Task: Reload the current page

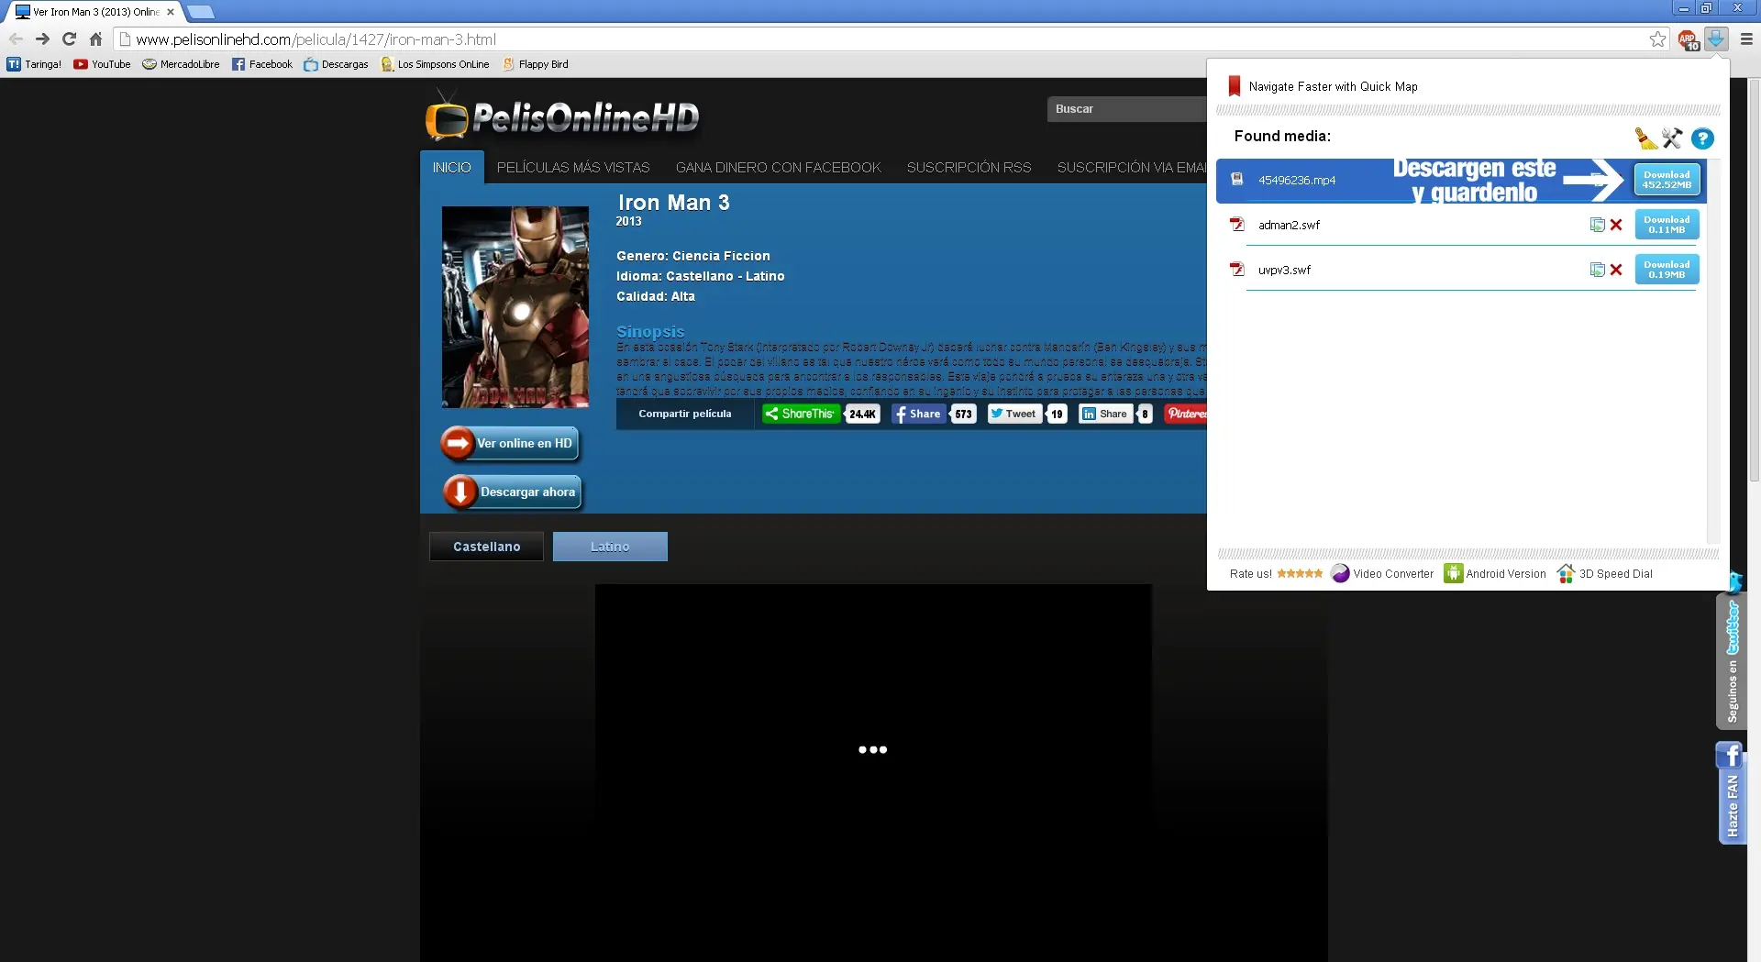Action: coord(69,39)
